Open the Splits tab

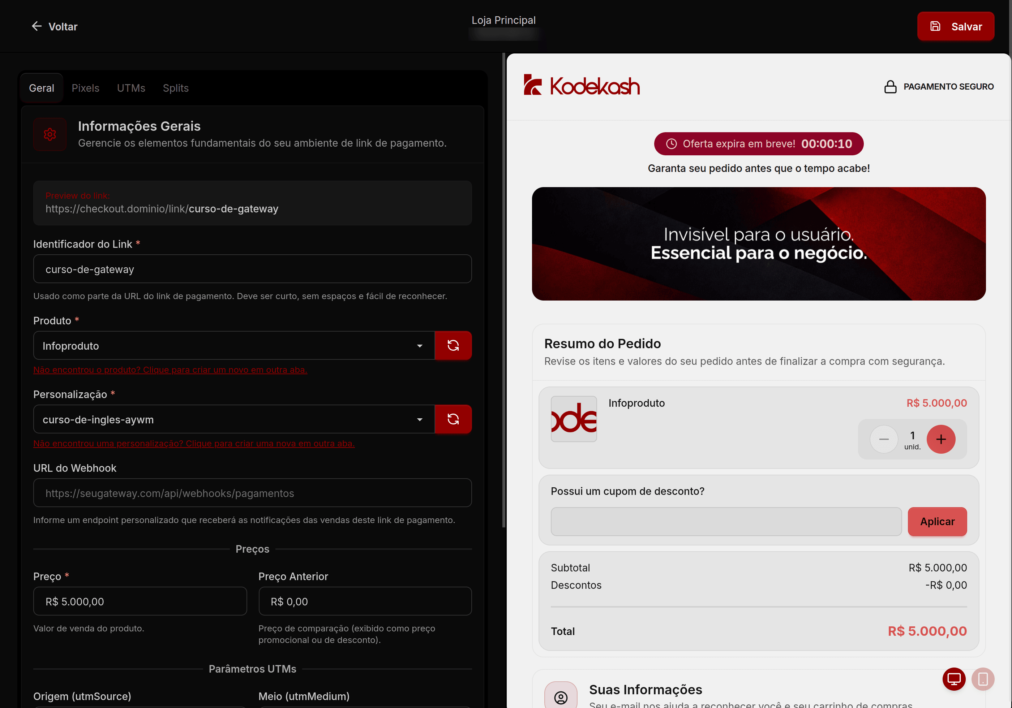(x=175, y=88)
